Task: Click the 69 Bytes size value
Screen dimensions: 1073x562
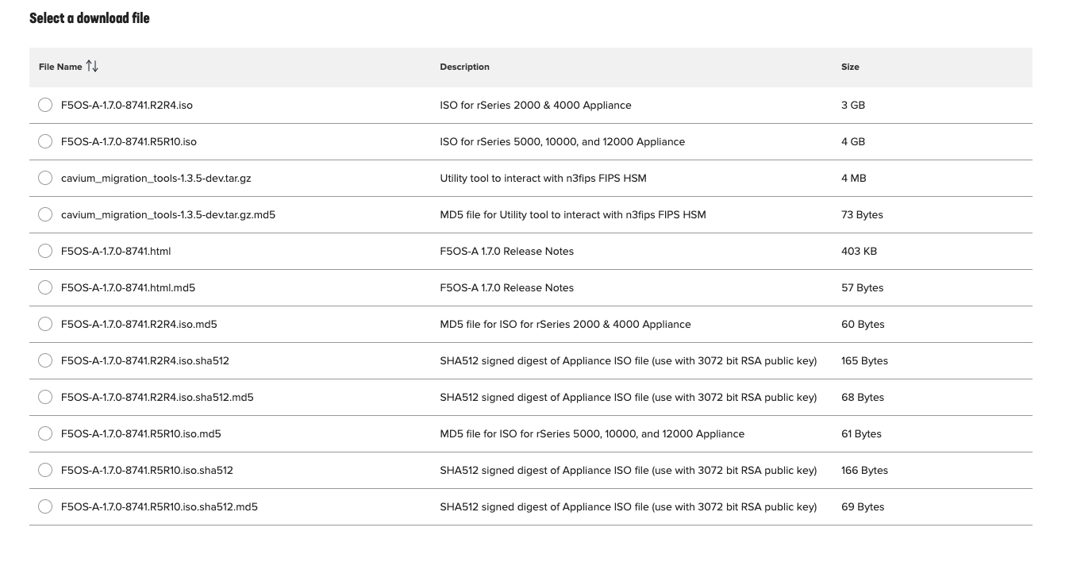Action: tap(863, 506)
